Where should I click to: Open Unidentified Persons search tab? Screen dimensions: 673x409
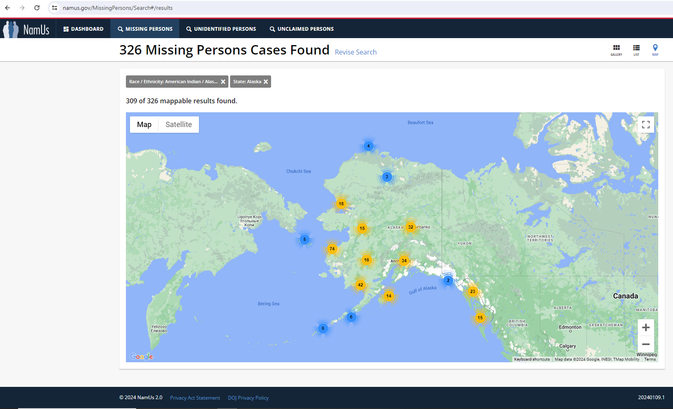tap(221, 29)
